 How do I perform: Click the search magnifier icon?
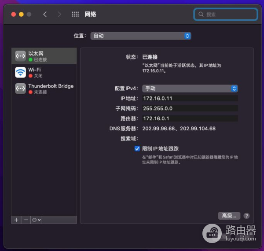[201, 14]
